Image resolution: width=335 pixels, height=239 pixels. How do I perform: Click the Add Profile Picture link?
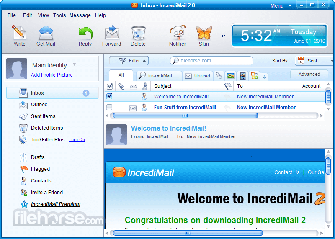tap(52, 75)
